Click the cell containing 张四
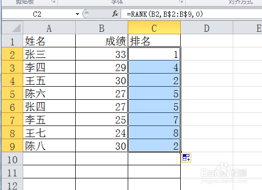 coord(49,106)
